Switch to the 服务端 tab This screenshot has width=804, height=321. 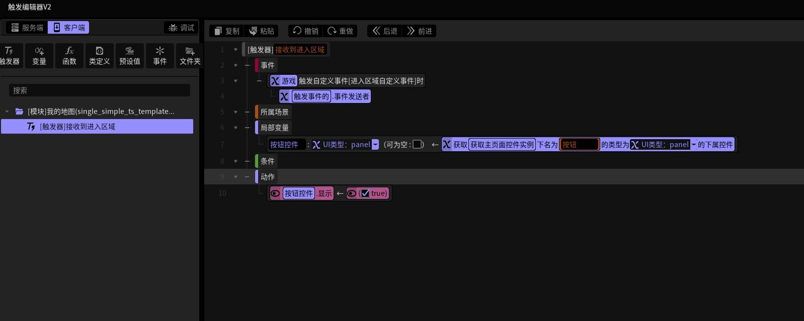27,28
